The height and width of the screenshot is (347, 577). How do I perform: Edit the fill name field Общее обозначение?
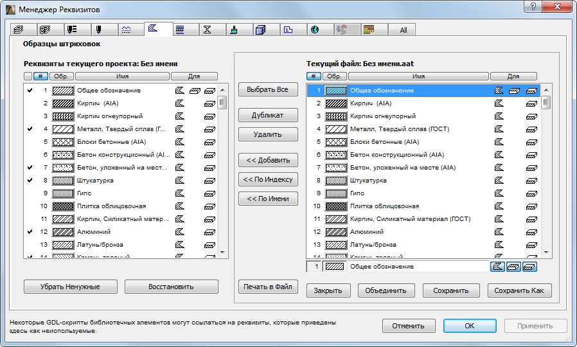418,267
